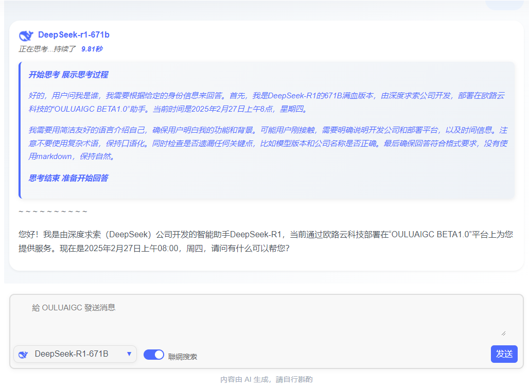Click the 开始思考 展示思考过程 heading
The height and width of the screenshot is (387, 529).
tap(68, 75)
